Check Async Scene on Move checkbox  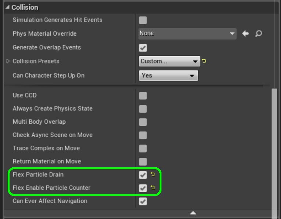(143, 135)
